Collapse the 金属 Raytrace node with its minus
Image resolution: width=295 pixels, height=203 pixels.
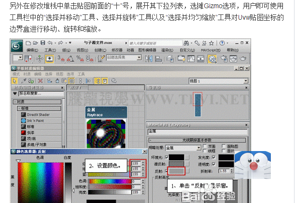click(x=123, y=110)
